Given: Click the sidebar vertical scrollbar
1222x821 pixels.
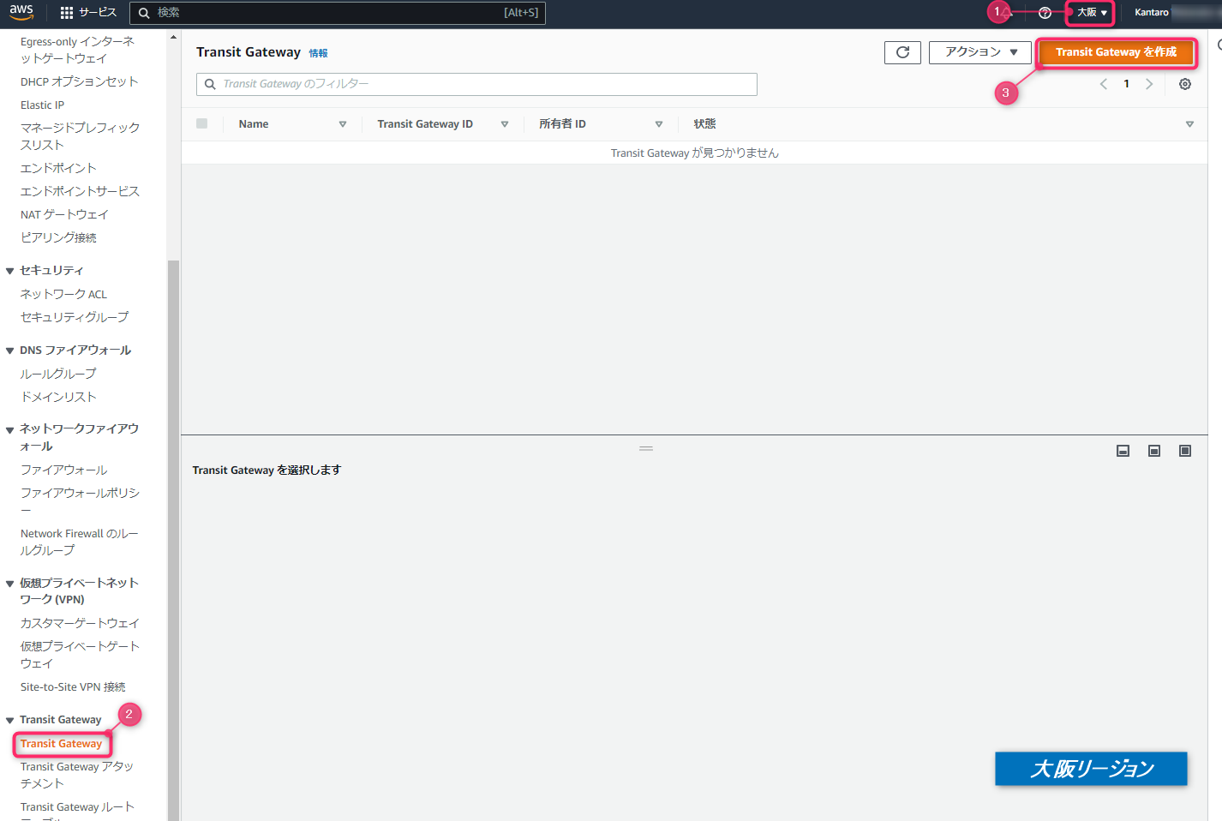Looking at the screenshot, I should (173, 540).
